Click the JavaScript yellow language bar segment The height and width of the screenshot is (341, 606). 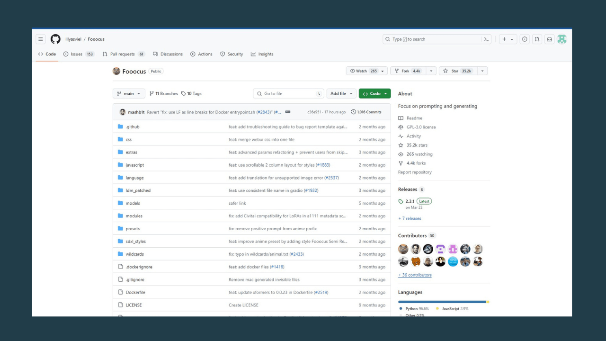(x=487, y=302)
